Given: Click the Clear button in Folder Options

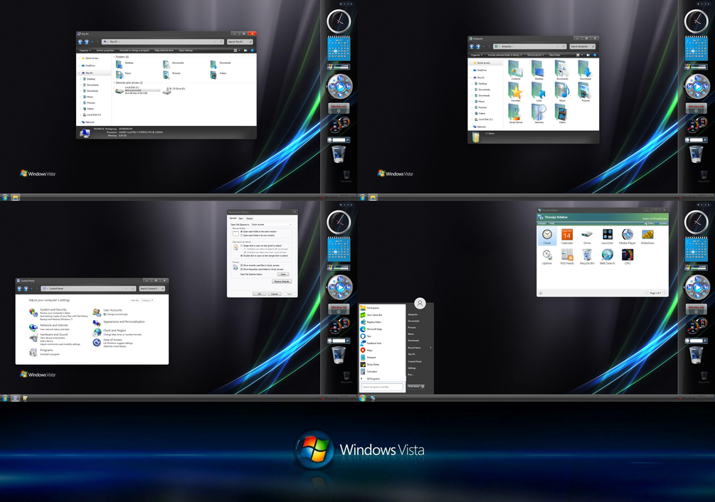Looking at the screenshot, I should coord(283,274).
